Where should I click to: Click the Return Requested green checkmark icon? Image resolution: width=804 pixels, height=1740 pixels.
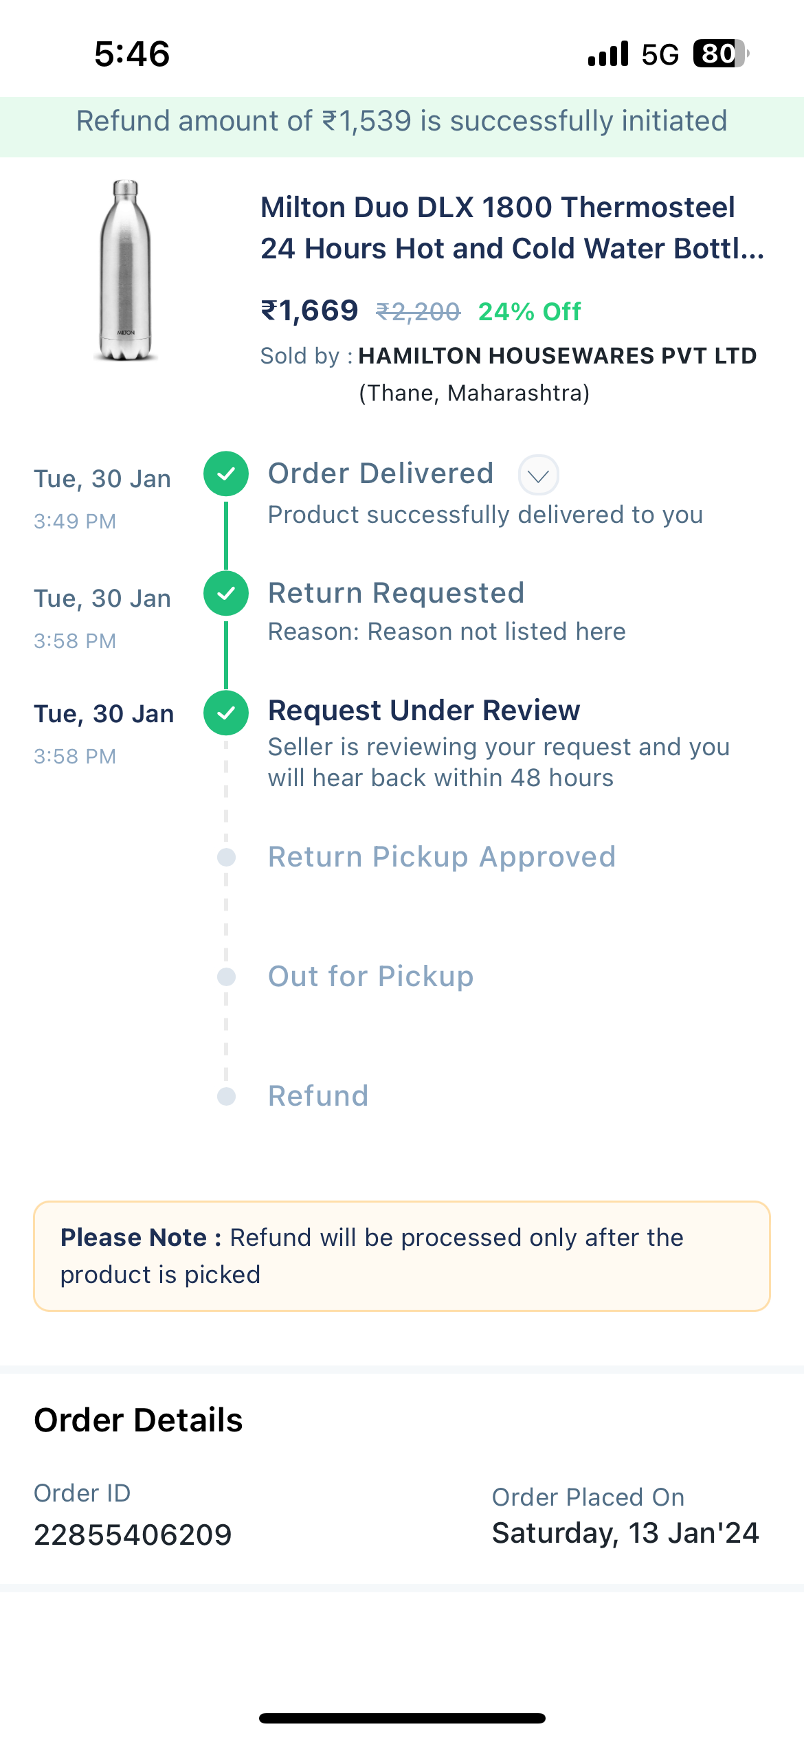(x=226, y=594)
